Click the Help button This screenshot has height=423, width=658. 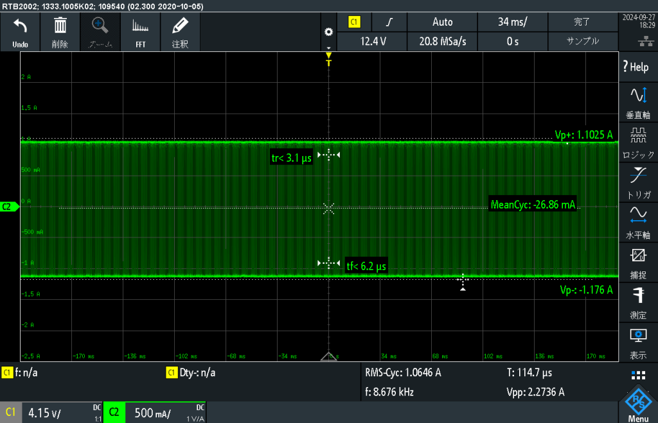click(x=638, y=67)
